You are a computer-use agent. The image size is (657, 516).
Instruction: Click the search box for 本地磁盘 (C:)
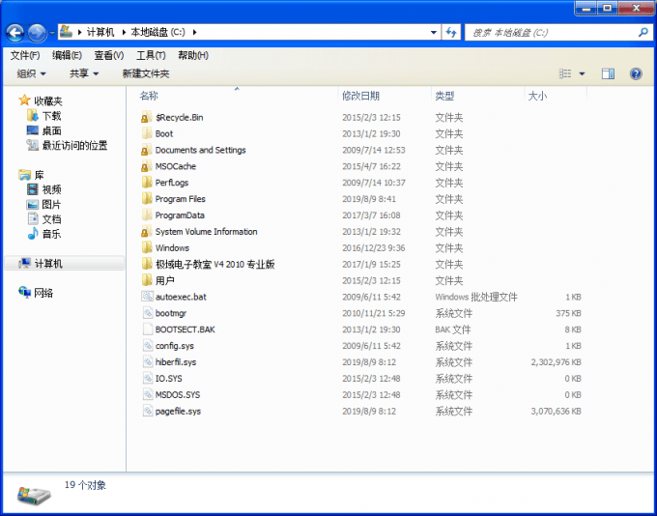pyautogui.click(x=551, y=33)
